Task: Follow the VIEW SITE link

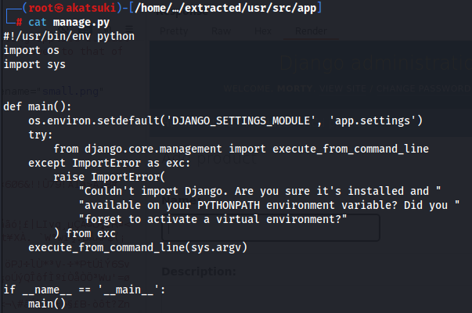Action: tap(343, 88)
